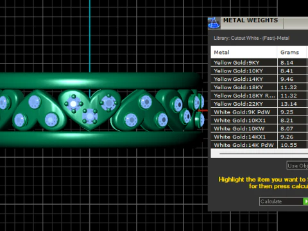Screen dimensions: 308x231
Task: Click the 10.55 grams value
Action: (x=289, y=145)
